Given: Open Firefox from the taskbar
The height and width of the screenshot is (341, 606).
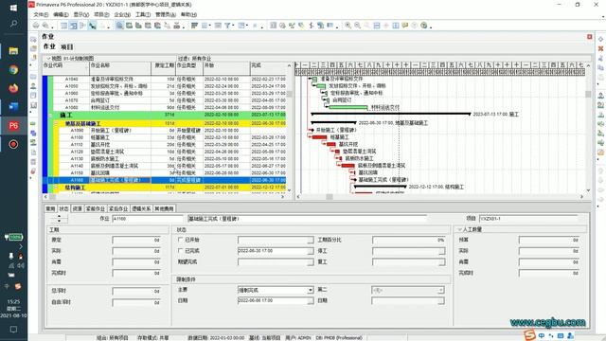Looking at the screenshot, I should [13, 88].
